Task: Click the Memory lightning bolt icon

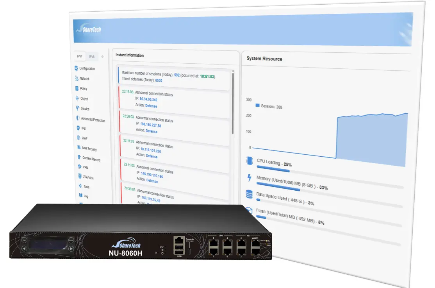Action: coord(249,178)
